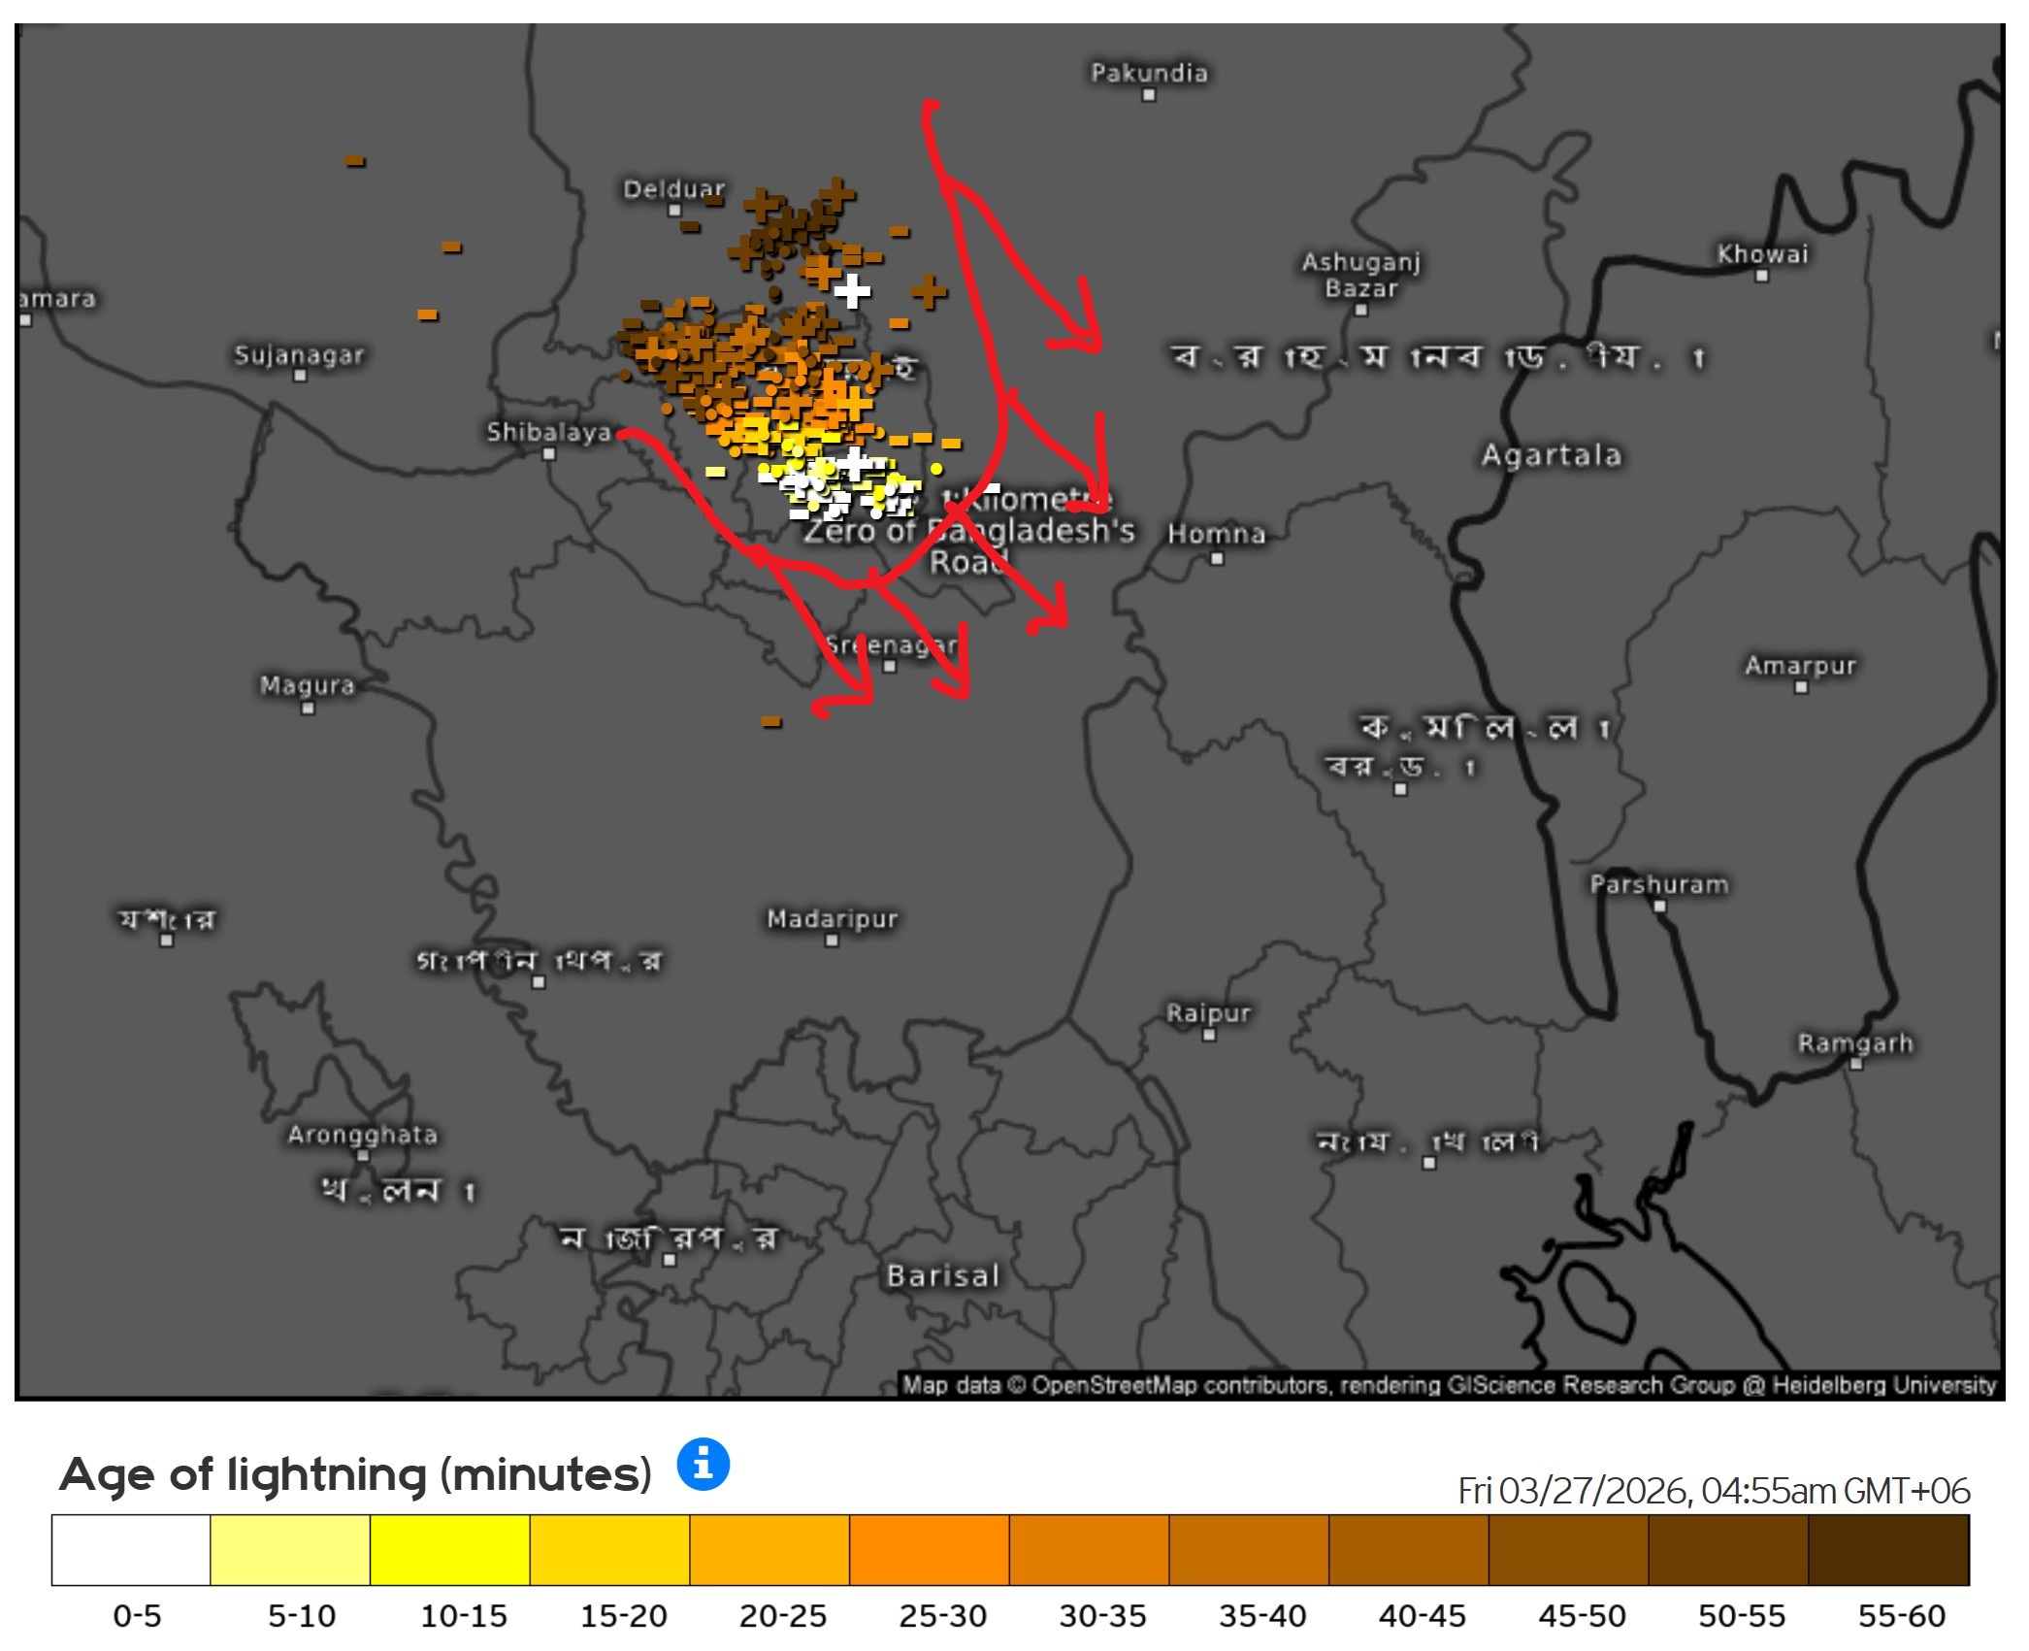The image size is (2029, 1651).
Task: Click the brown plus marker east of cluster
Action: [x=929, y=291]
